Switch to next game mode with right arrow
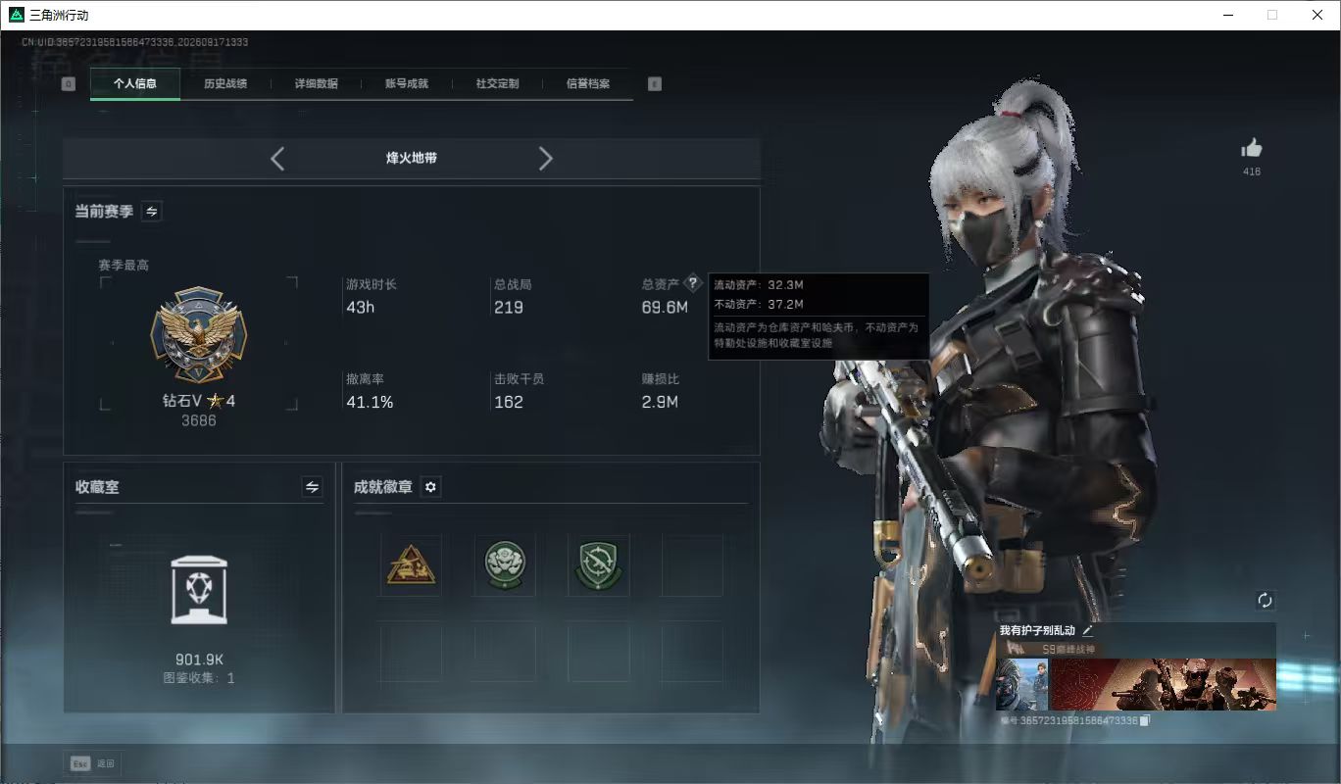 coord(546,159)
